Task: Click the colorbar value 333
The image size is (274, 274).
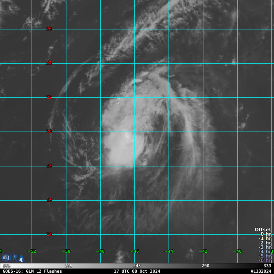Action: click(267, 266)
